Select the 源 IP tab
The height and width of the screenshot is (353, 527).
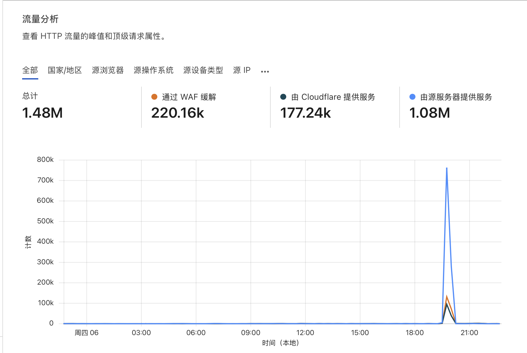[242, 70]
